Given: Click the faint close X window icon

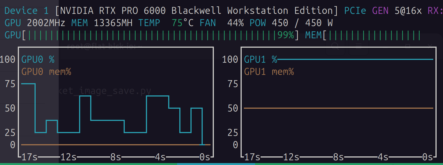Looking at the screenshot, I should tap(430, 46).
